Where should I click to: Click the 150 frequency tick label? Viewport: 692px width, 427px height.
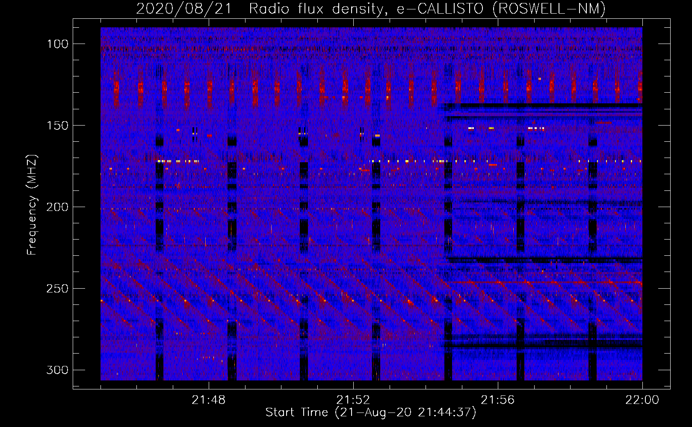coord(57,126)
